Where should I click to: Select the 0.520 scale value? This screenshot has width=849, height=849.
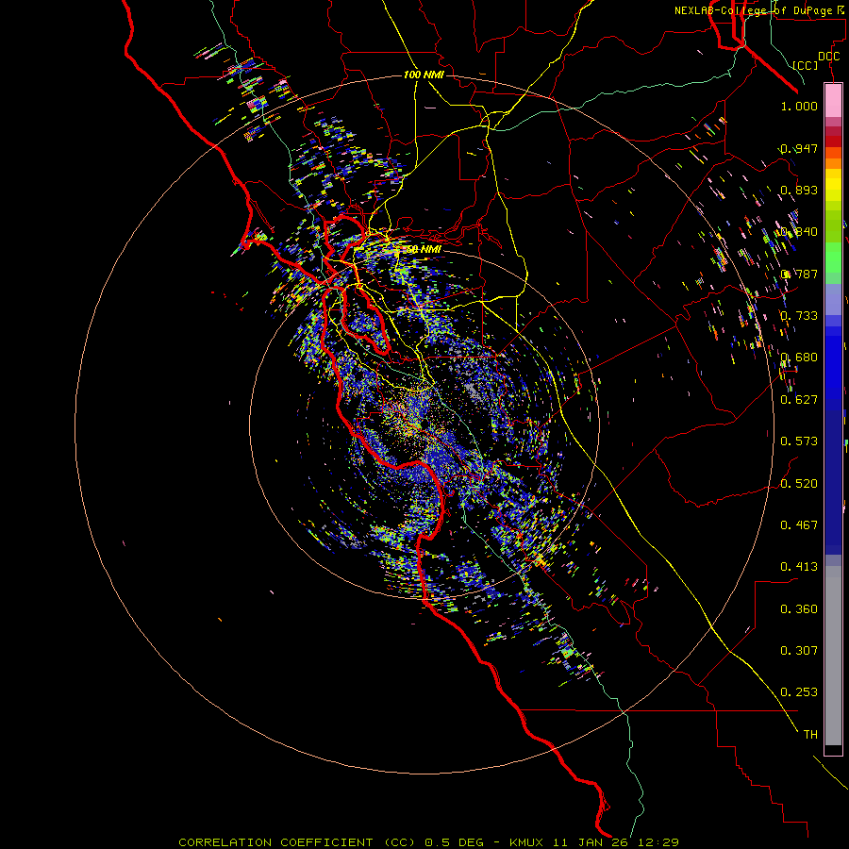click(x=799, y=484)
